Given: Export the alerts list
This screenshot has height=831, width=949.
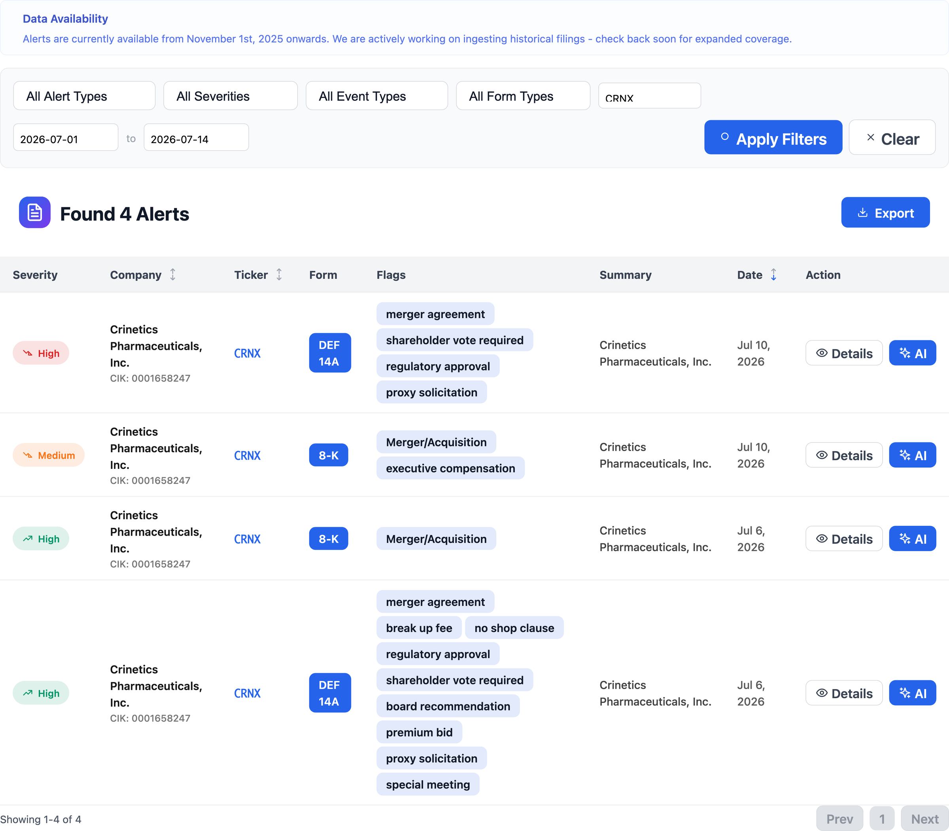Looking at the screenshot, I should click(x=885, y=213).
